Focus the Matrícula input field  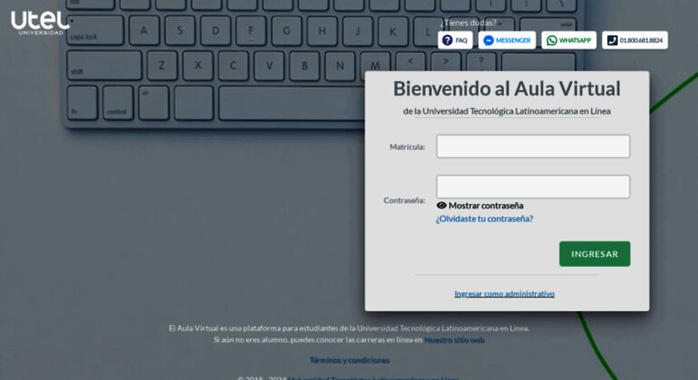533,146
